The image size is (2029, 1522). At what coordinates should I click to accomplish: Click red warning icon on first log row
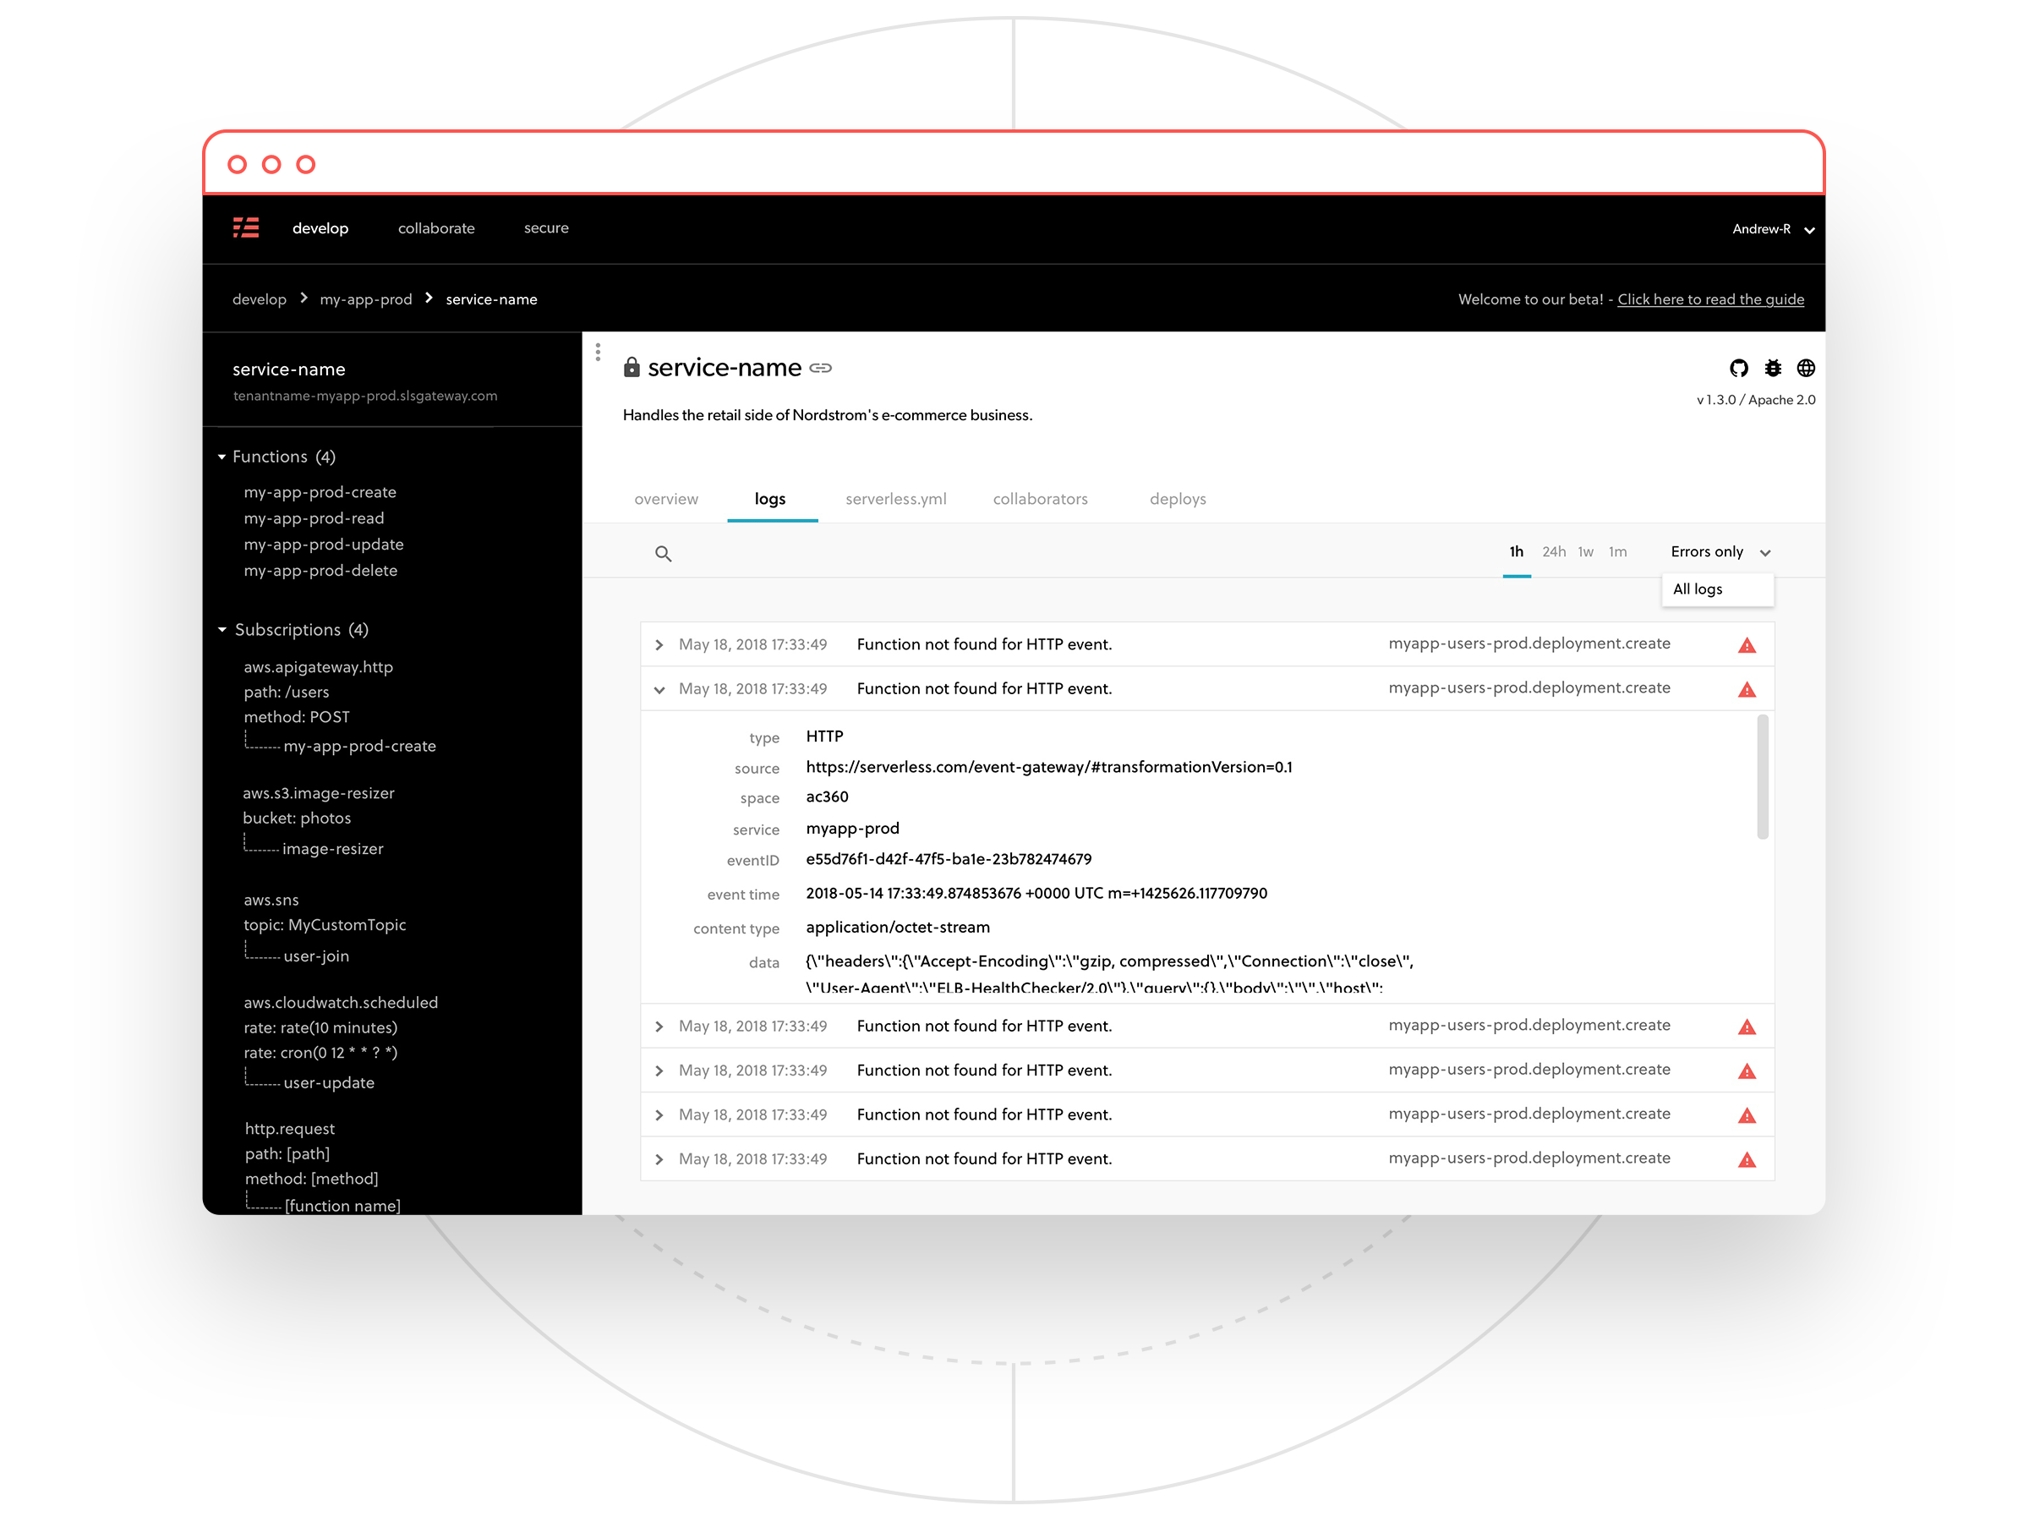(1747, 645)
